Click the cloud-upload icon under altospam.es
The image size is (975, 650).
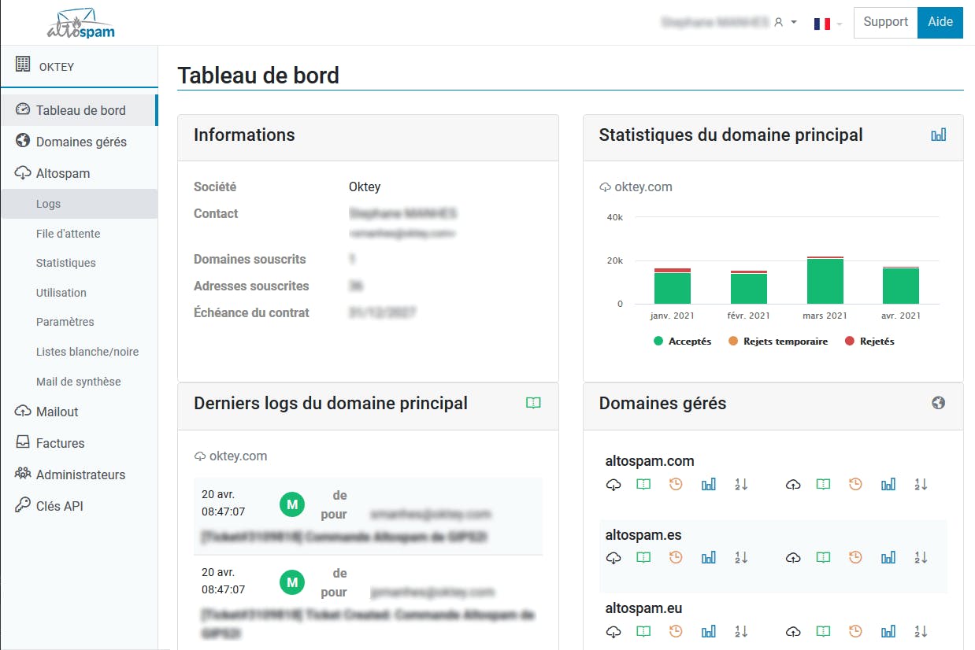tap(793, 557)
